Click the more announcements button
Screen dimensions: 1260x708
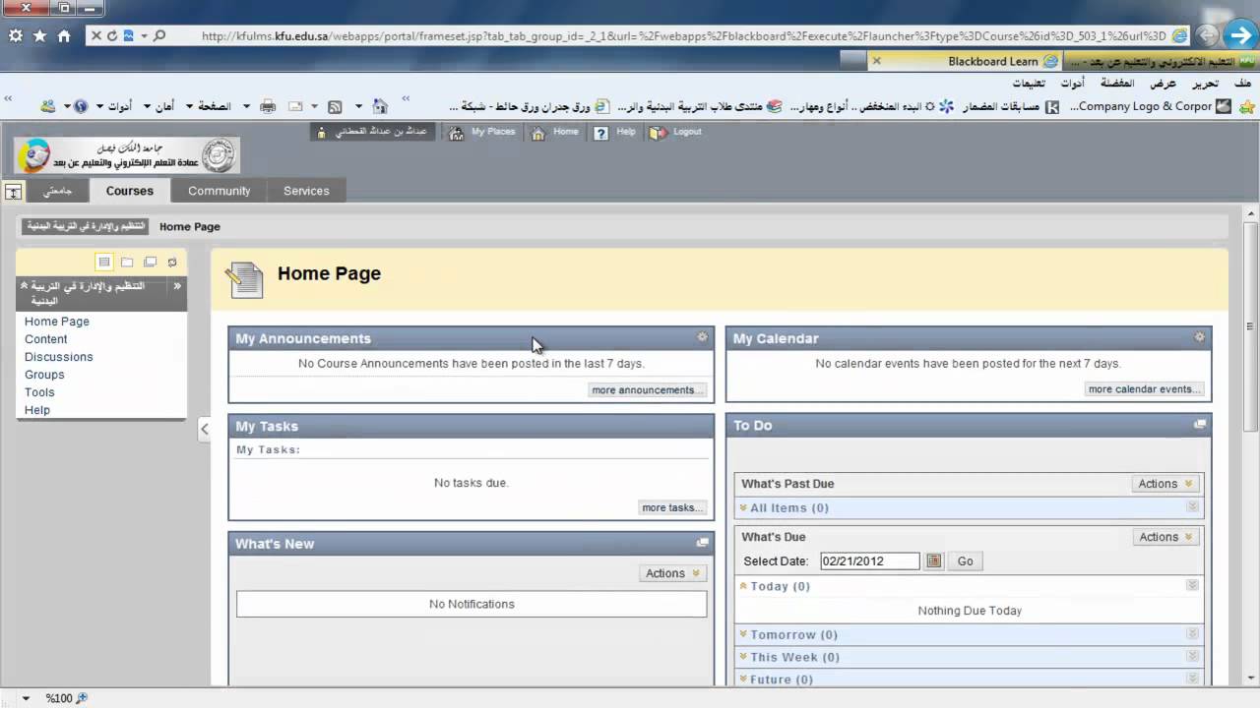(647, 390)
